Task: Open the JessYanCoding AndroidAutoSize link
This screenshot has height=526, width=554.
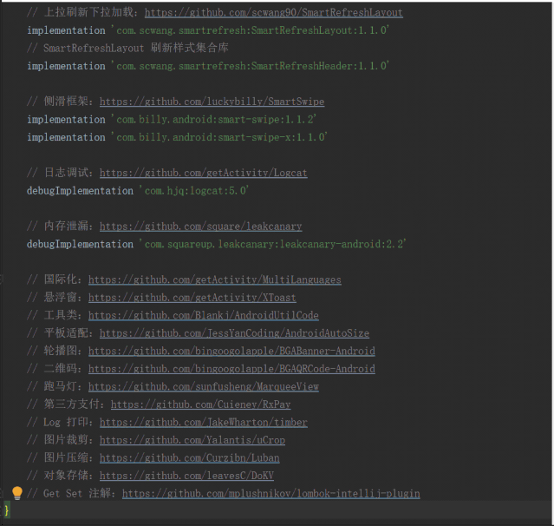Action: click(234, 332)
